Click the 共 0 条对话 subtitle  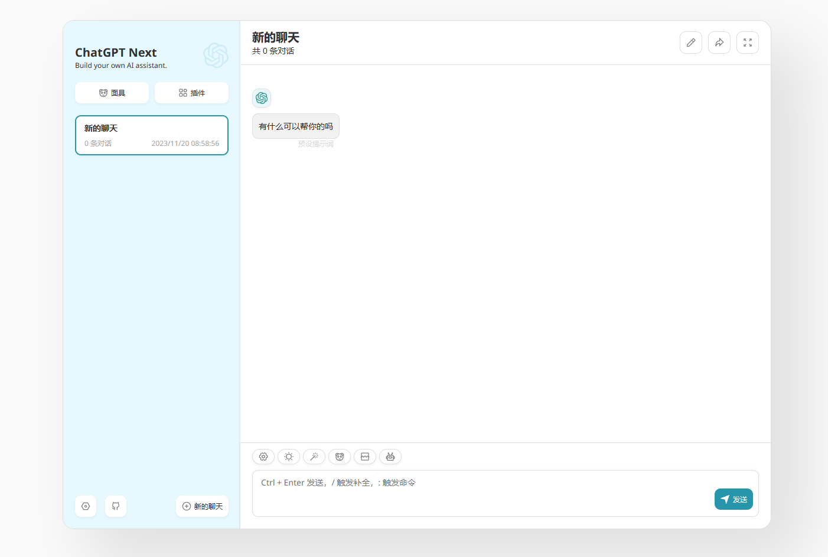273,51
